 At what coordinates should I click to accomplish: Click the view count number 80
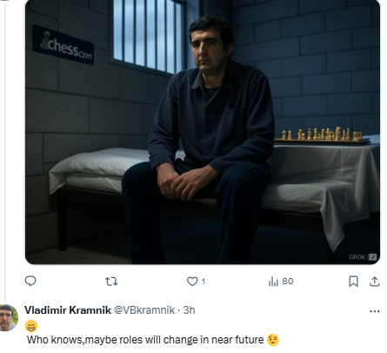(x=288, y=282)
